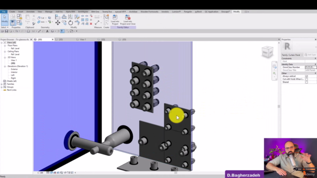Click the Cut geometry tool
The width and height of the screenshot is (317, 178).
click(41, 18)
